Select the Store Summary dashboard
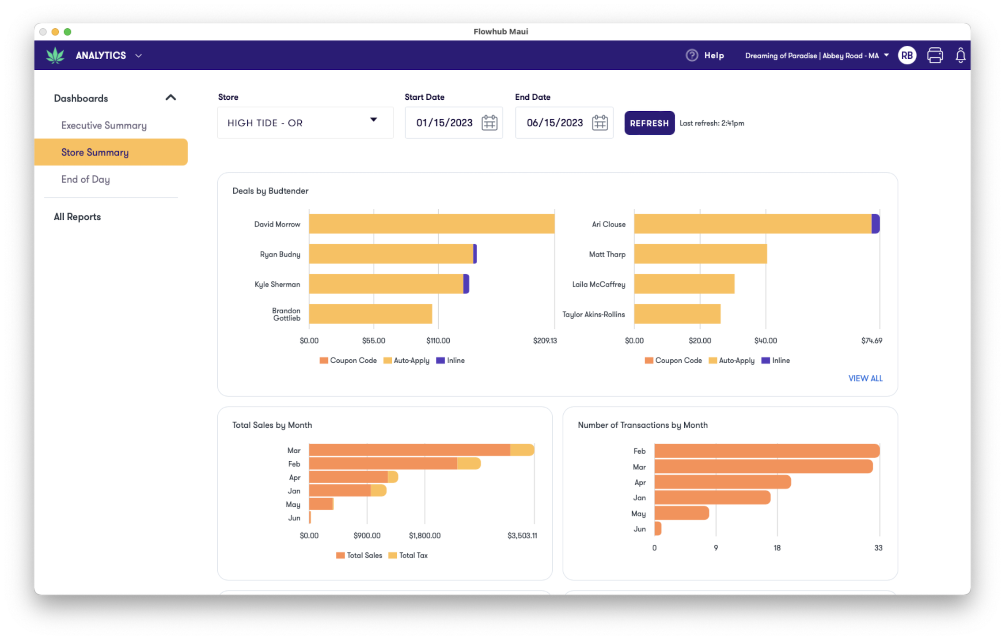Screen dimensions: 1005x640 pos(111,152)
